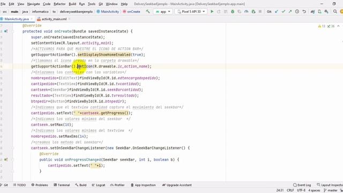Click the onCreate override gutter icon
Viewport: 343px width, 193px height.
click(6, 31)
